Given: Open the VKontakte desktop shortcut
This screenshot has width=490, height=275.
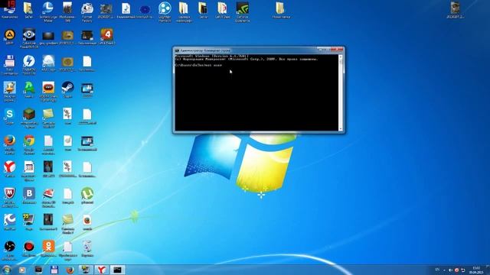Looking at the screenshot, I should (29, 193).
